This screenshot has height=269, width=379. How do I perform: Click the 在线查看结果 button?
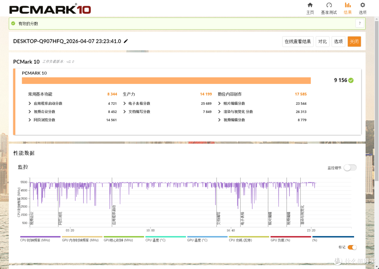coord(298,41)
